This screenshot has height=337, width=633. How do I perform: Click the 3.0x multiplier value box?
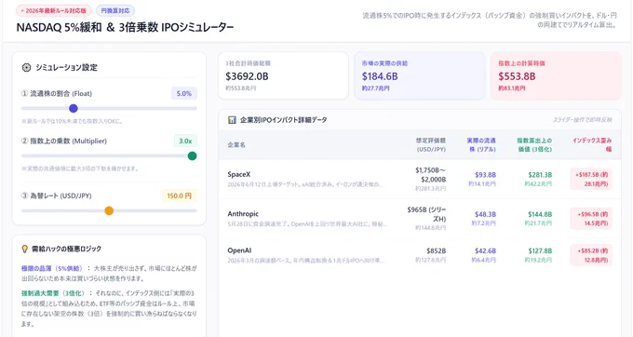click(x=185, y=141)
